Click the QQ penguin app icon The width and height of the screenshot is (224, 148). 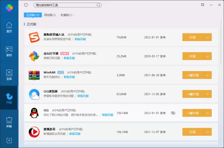click(34, 113)
